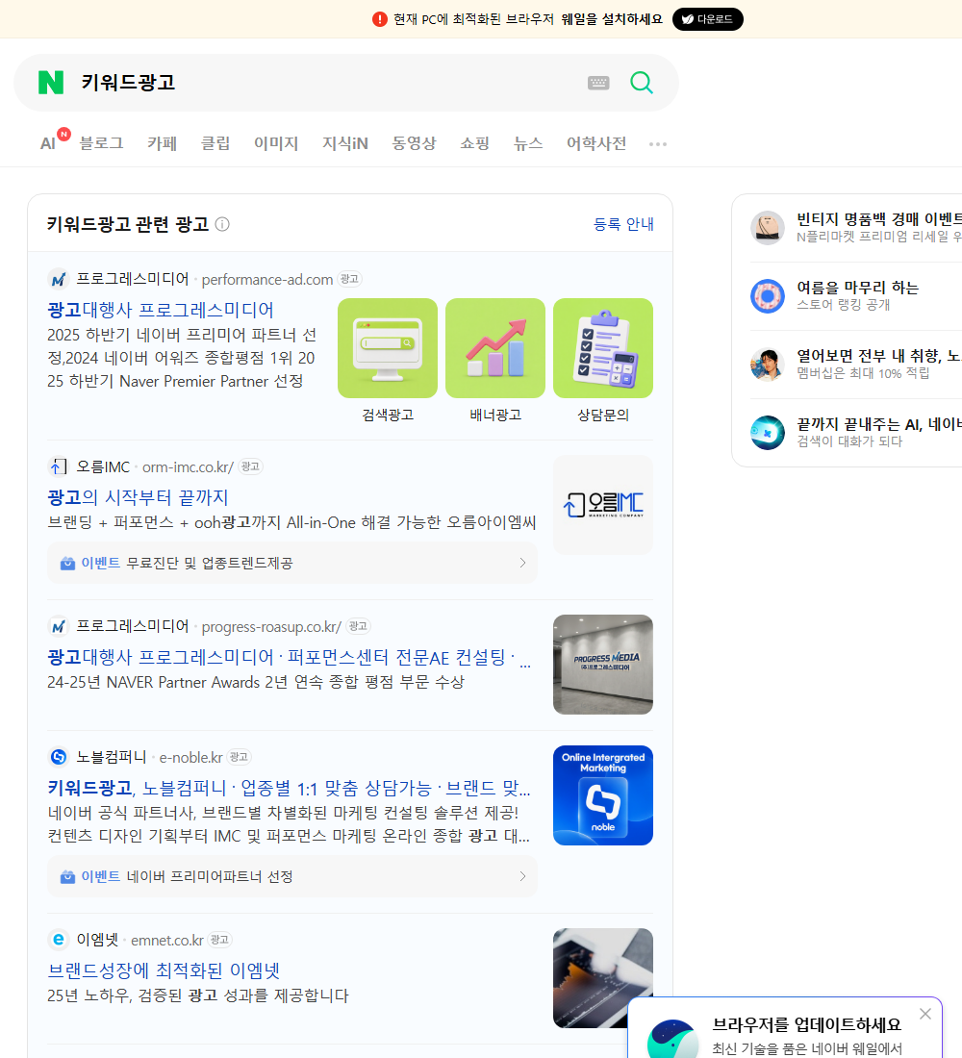
Task: Open 브랜드성장에 최적화된 이엠넷 link
Action: [x=164, y=970]
